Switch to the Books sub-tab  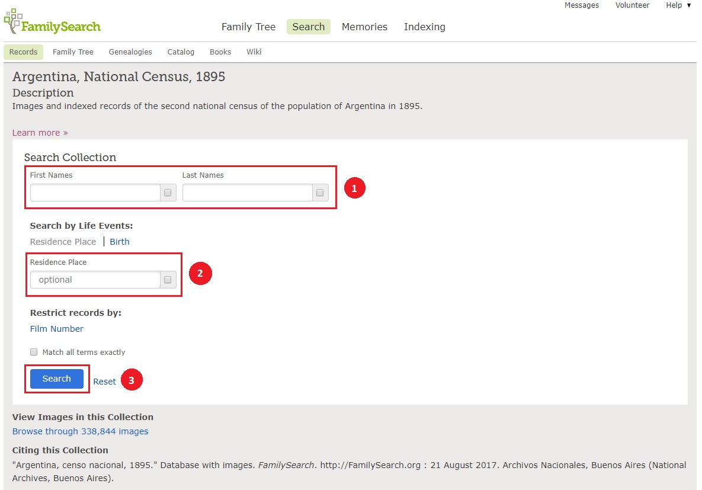click(220, 52)
